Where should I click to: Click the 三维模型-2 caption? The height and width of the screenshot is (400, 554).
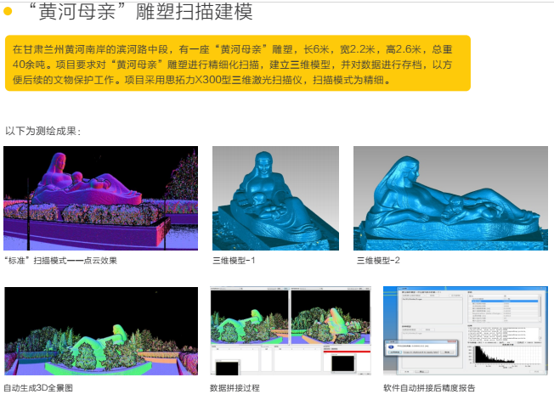coord(378,261)
